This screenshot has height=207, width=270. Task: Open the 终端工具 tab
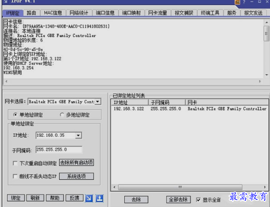click(210, 13)
